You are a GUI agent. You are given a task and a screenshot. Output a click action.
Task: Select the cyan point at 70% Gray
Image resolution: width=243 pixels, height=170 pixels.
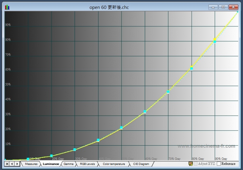pos(168,92)
